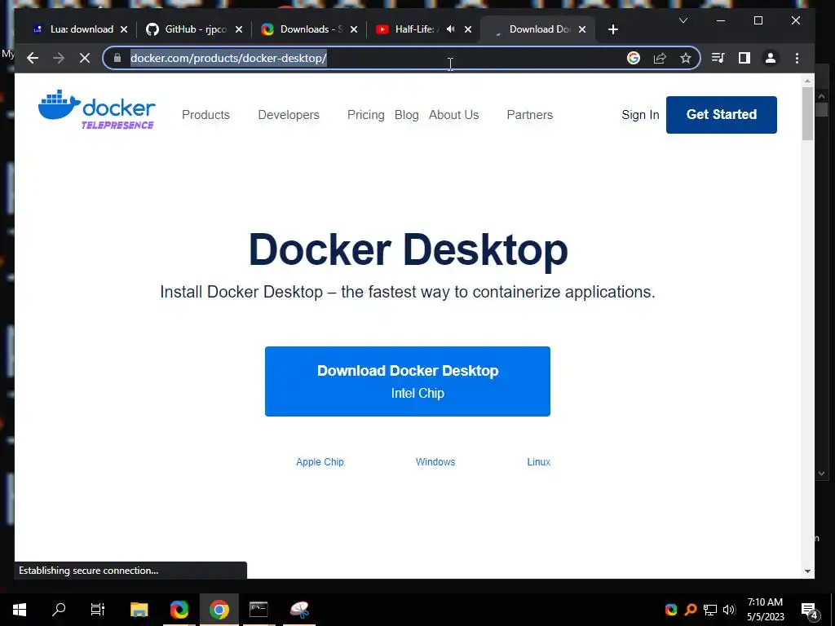Image resolution: width=835 pixels, height=626 pixels.
Task: Close the Lua: download tab
Action: [x=124, y=29]
